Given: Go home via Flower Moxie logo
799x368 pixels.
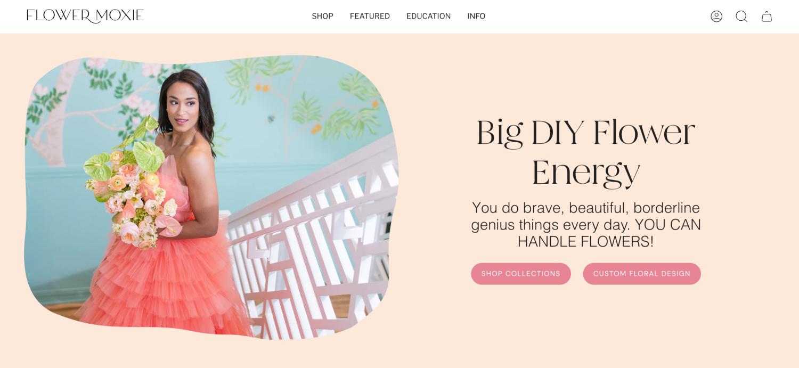Looking at the screenshot, I should coord(85,16).
